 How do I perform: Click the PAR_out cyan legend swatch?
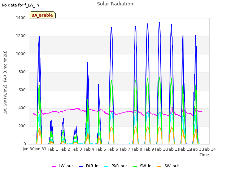click(x=106, y=167)
